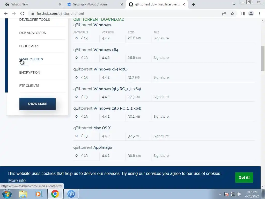Screen dimensions: 265x199
Task: Open the Chrome side panel icon
Action: coord(243,13)
